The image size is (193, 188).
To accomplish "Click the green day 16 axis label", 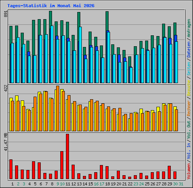I will pyautogui.click(x=96, y=184).
